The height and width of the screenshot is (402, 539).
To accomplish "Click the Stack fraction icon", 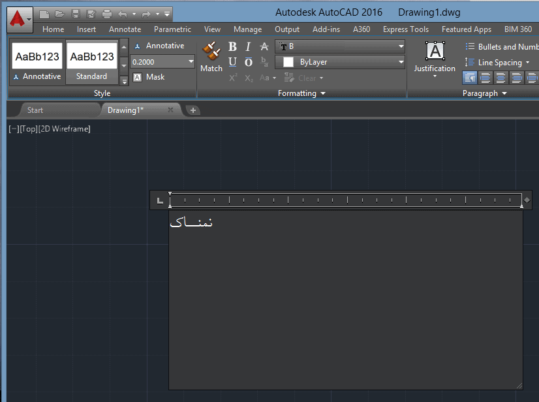I will tap(264, 62).
